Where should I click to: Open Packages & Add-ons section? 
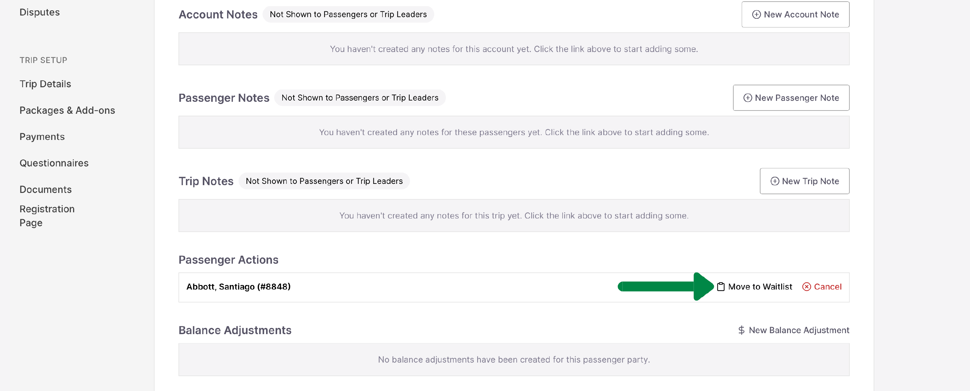click(67, 110)
